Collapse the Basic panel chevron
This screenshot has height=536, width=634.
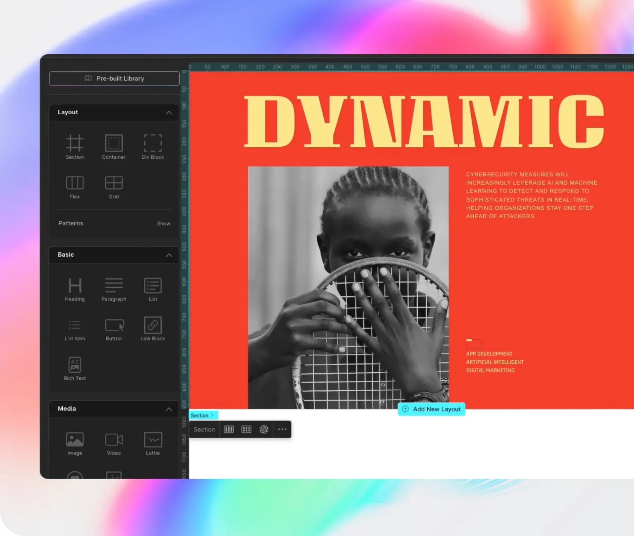(169, 255)
